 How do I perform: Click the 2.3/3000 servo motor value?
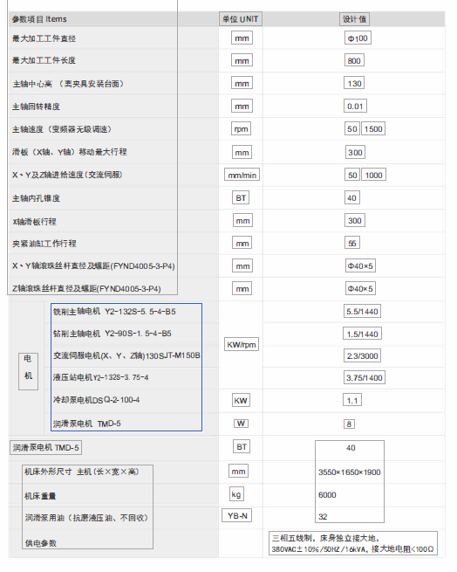(362, 355)
